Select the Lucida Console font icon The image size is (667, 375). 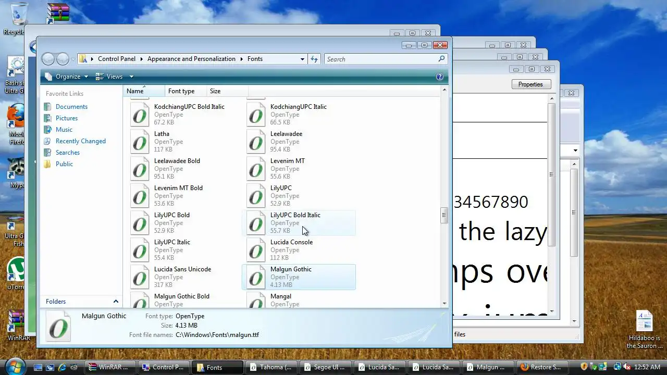click(256, 250)
